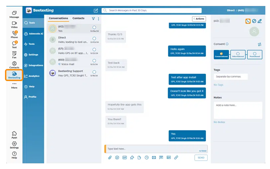The height and width of the screenshot is (169, 270).
Task: Open the Text section with notification badge
Action: [x=14, y=45]
